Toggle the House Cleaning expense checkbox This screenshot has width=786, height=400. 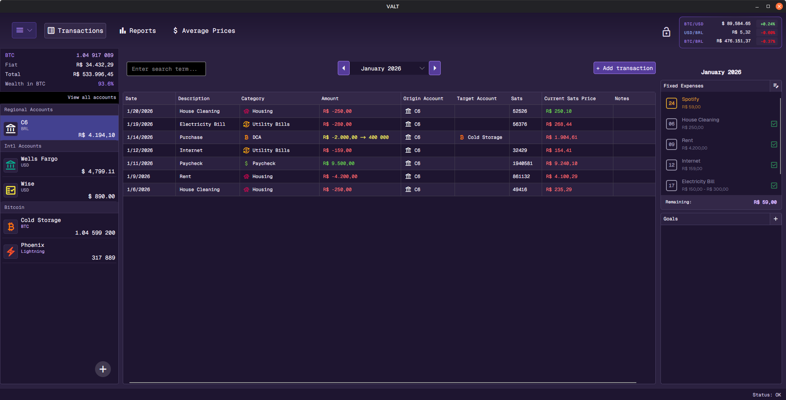[774, 124]
